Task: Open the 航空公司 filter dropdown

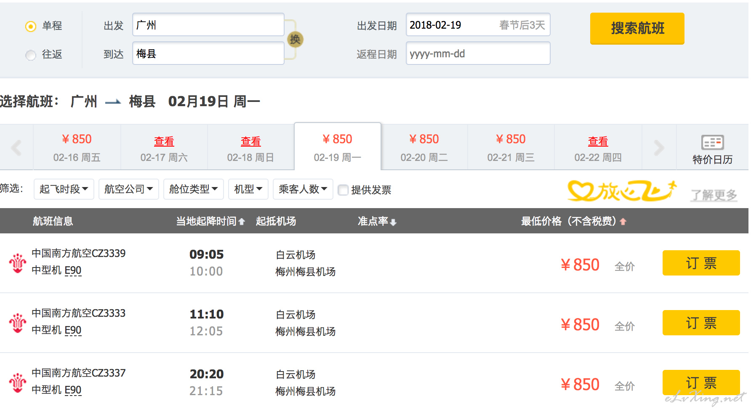Action: (129, 189)
